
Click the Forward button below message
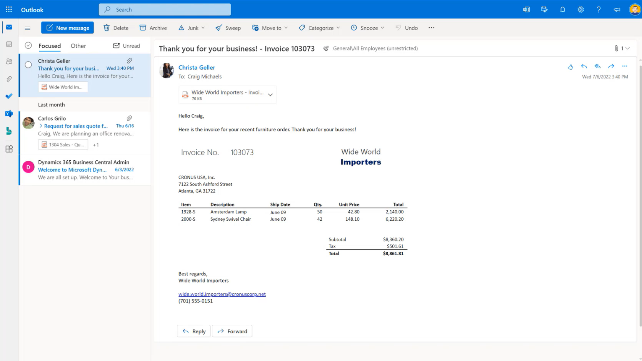232,331
